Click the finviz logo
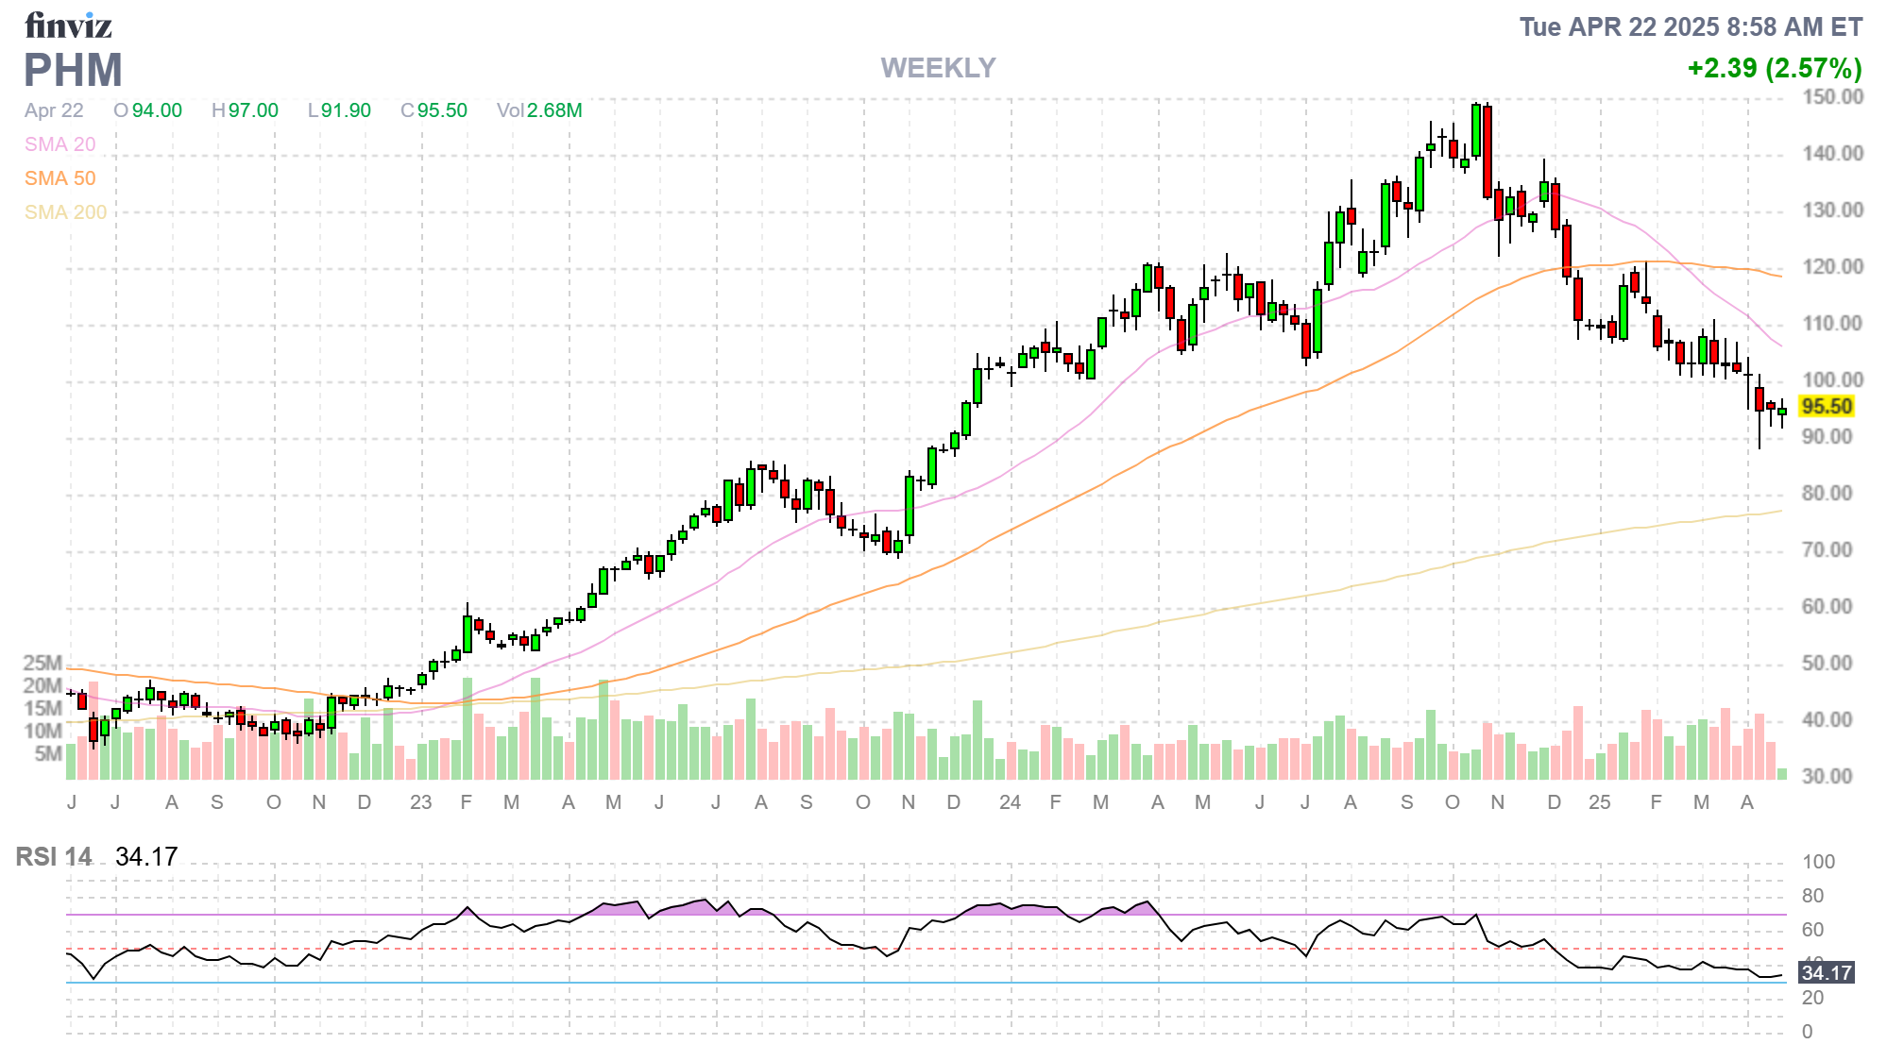1887x1061 pixels. (x=68, y=25)
